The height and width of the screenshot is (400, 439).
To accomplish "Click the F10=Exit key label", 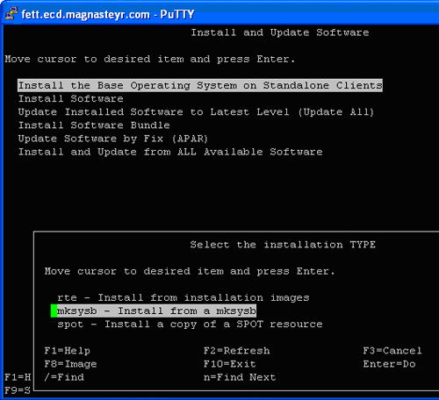I will pos(230,364).
